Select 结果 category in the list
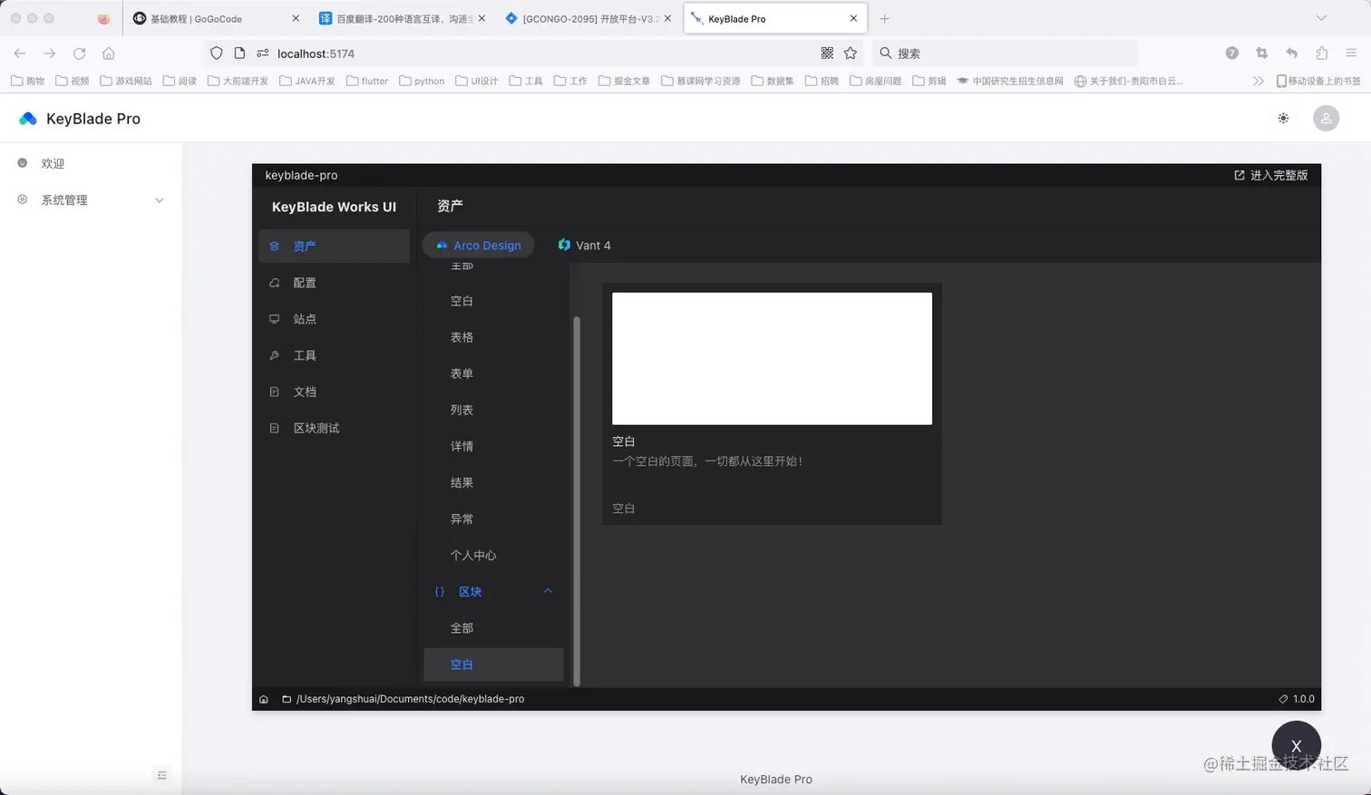The image size is (1371, 795). coord(494,482)
